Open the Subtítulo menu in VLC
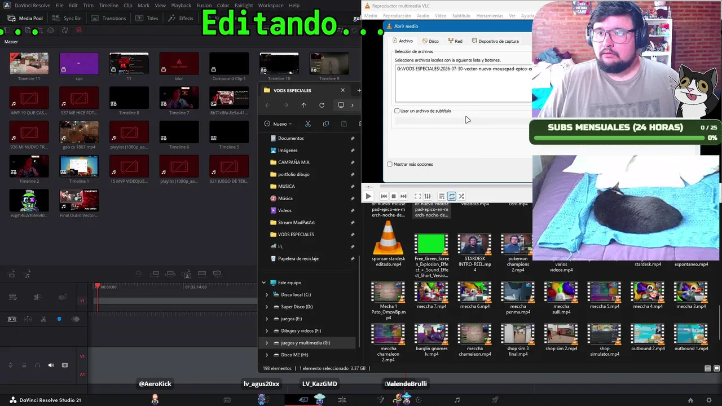 [x=461, y=16]
